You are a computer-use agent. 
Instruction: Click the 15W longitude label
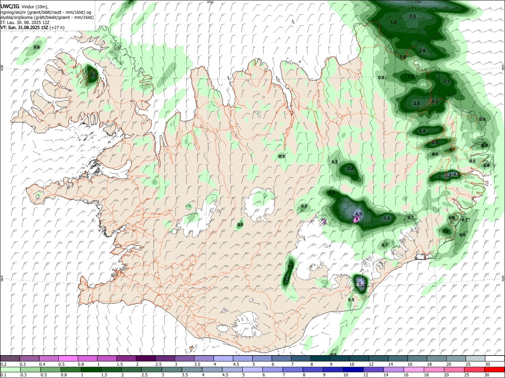[418, 2]
